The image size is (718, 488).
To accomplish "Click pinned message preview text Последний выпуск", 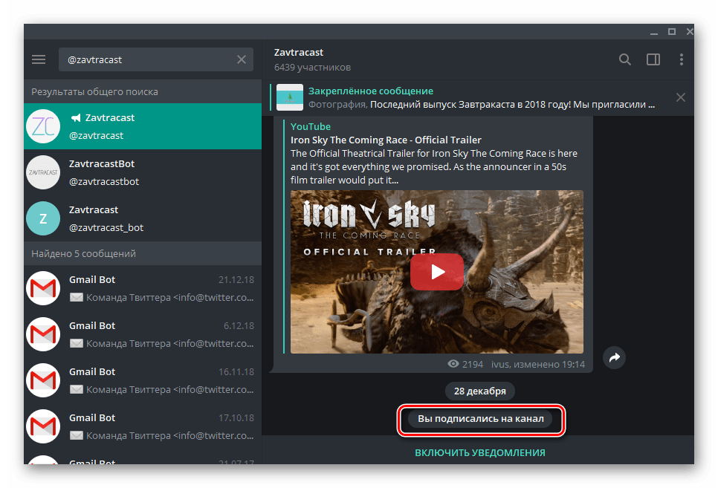I will [x=512, y=105].
